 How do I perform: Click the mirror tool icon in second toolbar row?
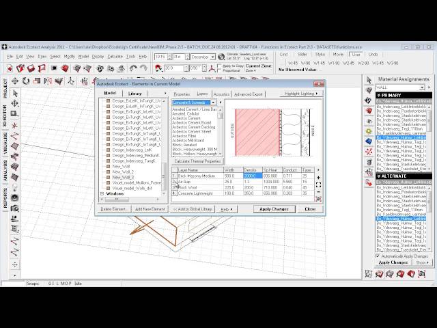pos(48,81)
